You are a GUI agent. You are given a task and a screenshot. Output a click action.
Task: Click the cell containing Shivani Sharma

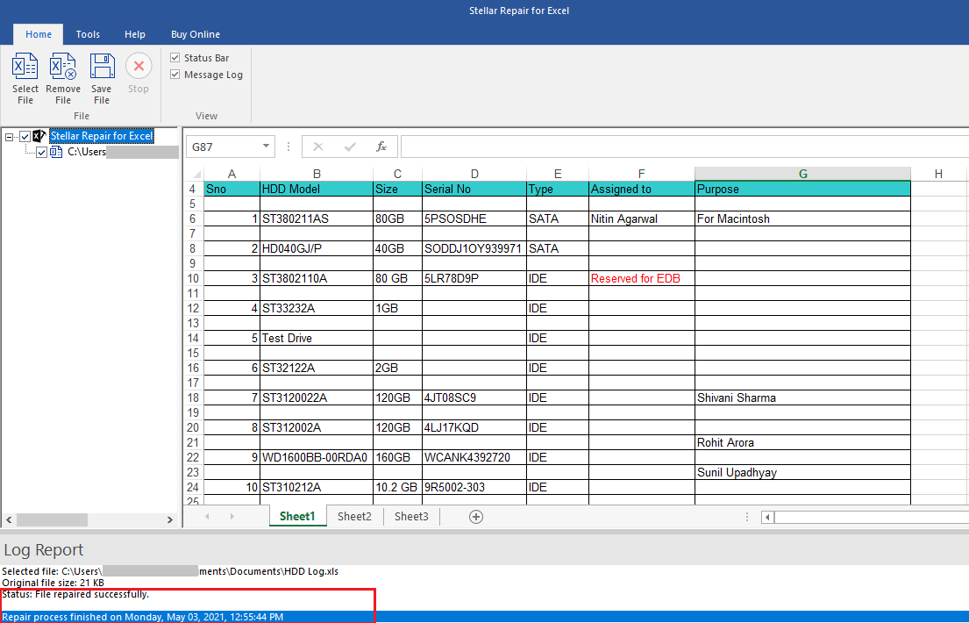(802, 397)
